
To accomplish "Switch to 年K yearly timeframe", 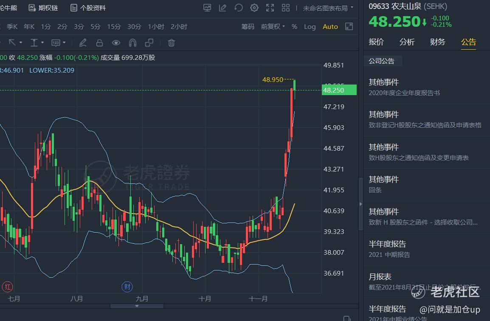I will [29, 27].
